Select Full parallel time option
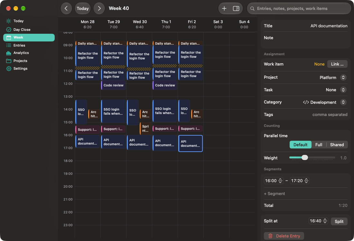The image size is (354, 241). point(319,145)
